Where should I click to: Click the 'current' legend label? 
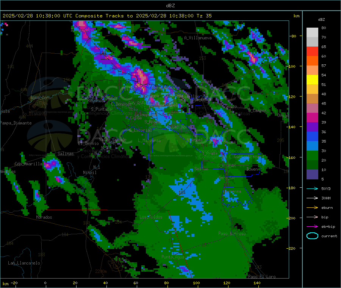click(x=329, y=236)
